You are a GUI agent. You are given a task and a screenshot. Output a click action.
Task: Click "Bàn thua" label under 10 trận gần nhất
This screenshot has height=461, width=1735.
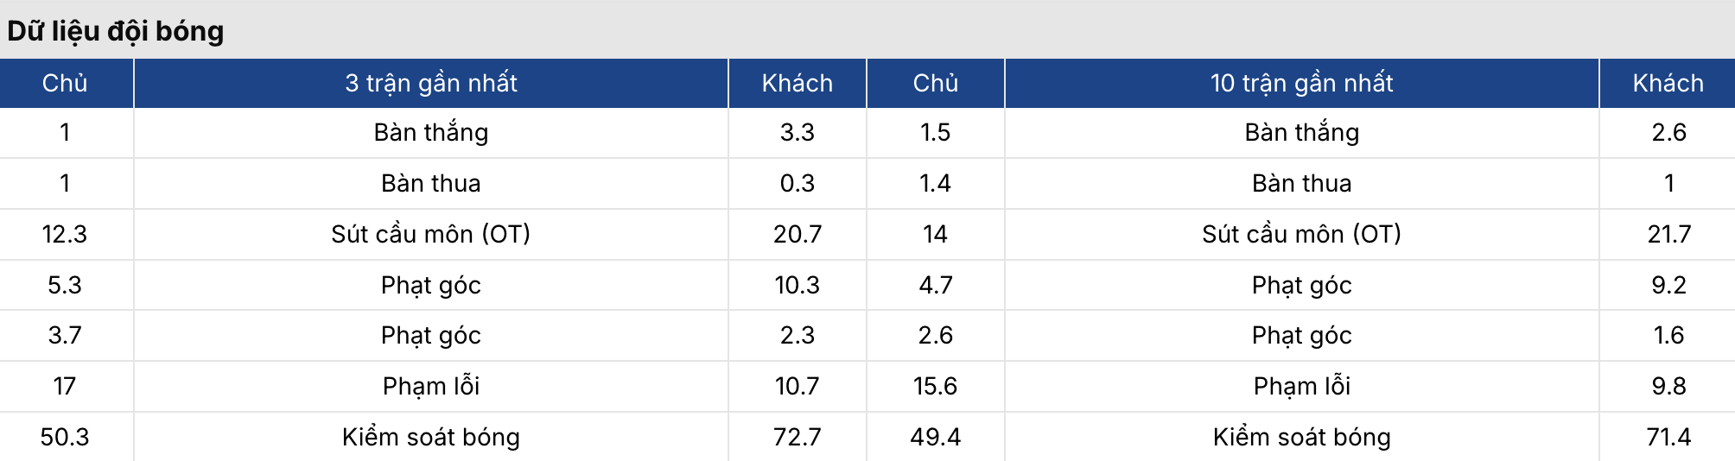coord(1301,183)
